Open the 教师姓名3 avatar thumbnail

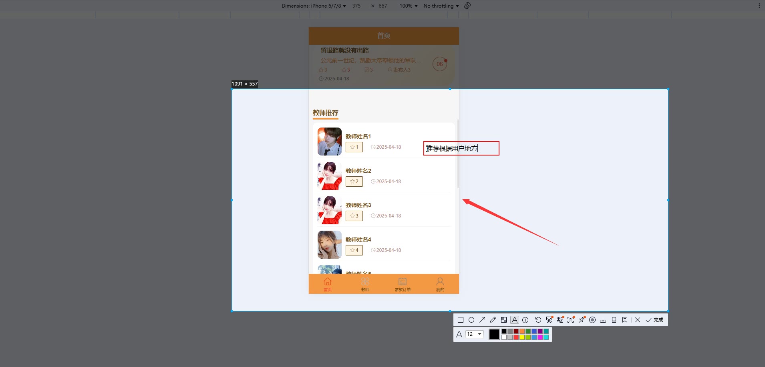point(330,210)
